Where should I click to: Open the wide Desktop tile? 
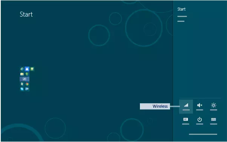[x=25, y=79]
